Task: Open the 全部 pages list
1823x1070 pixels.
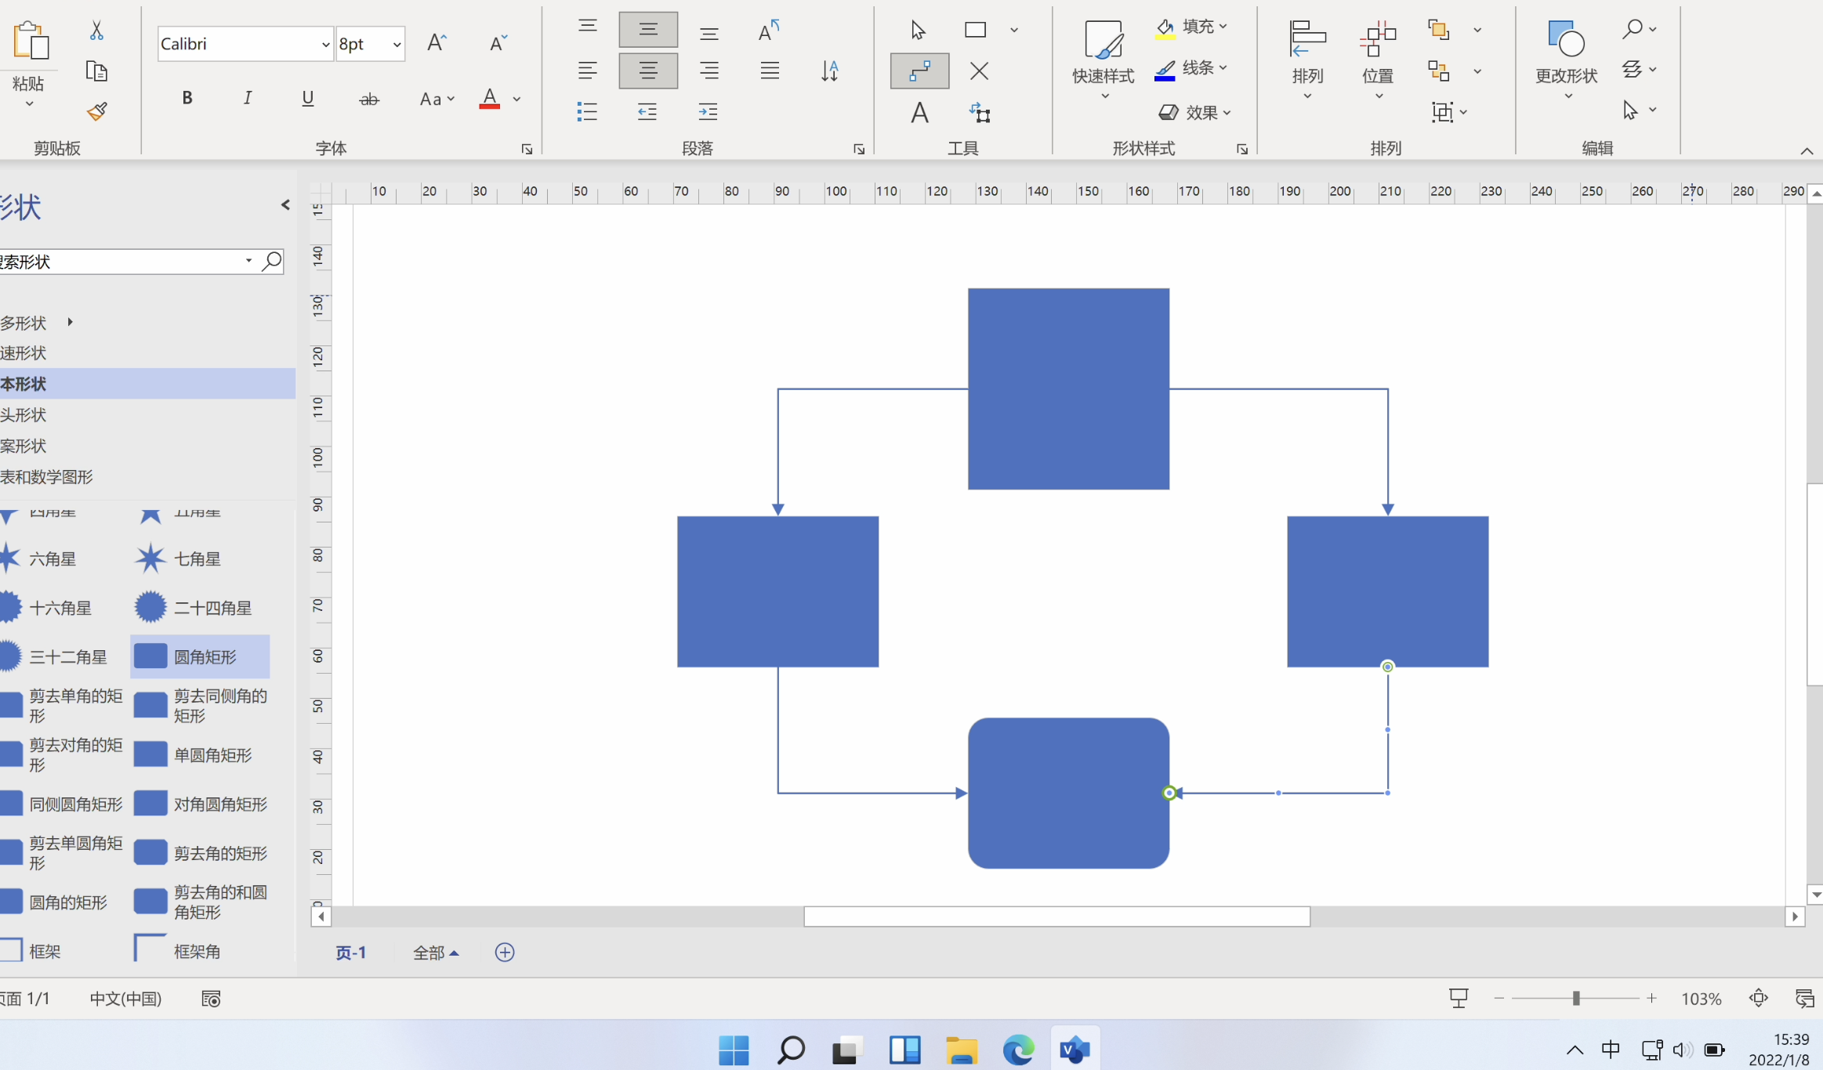Action: [x=436, y=953]
